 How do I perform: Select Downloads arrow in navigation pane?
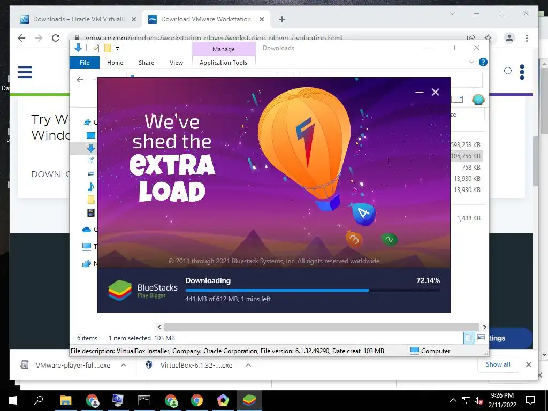click(x=91, y=148)
